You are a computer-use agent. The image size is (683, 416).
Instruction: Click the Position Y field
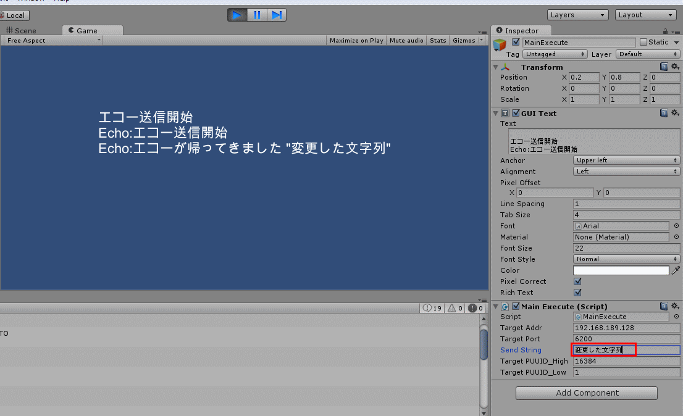[624, 77]
